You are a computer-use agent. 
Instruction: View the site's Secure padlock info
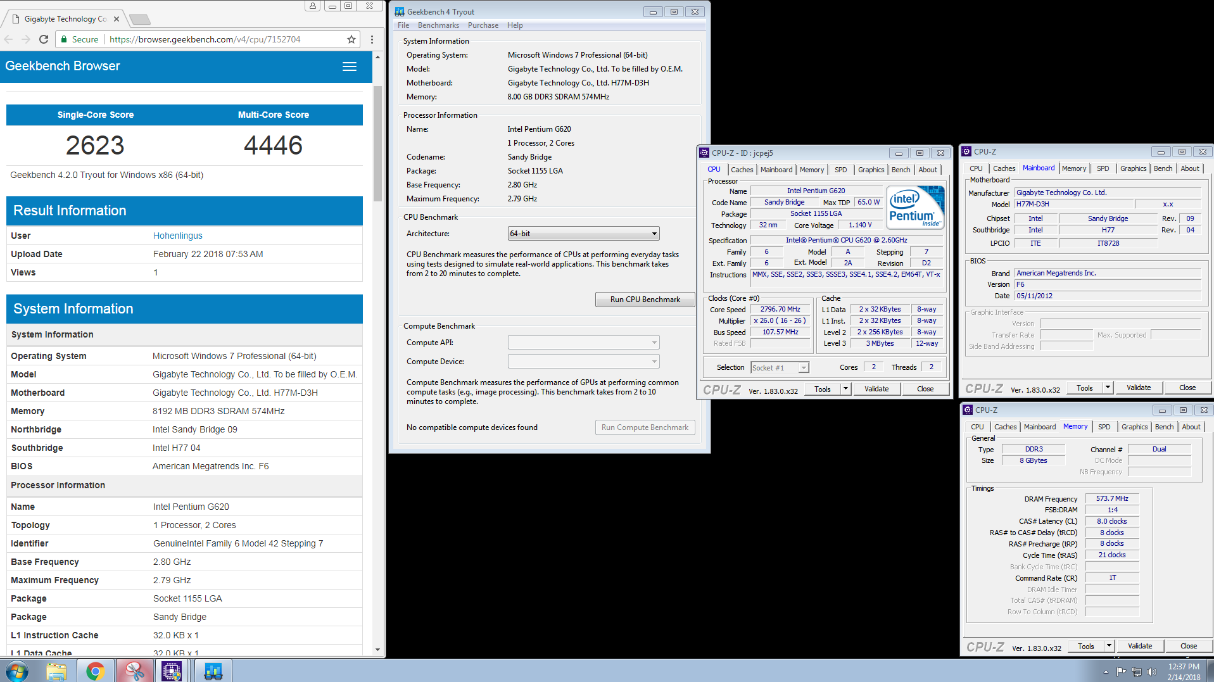click(80, 39)
